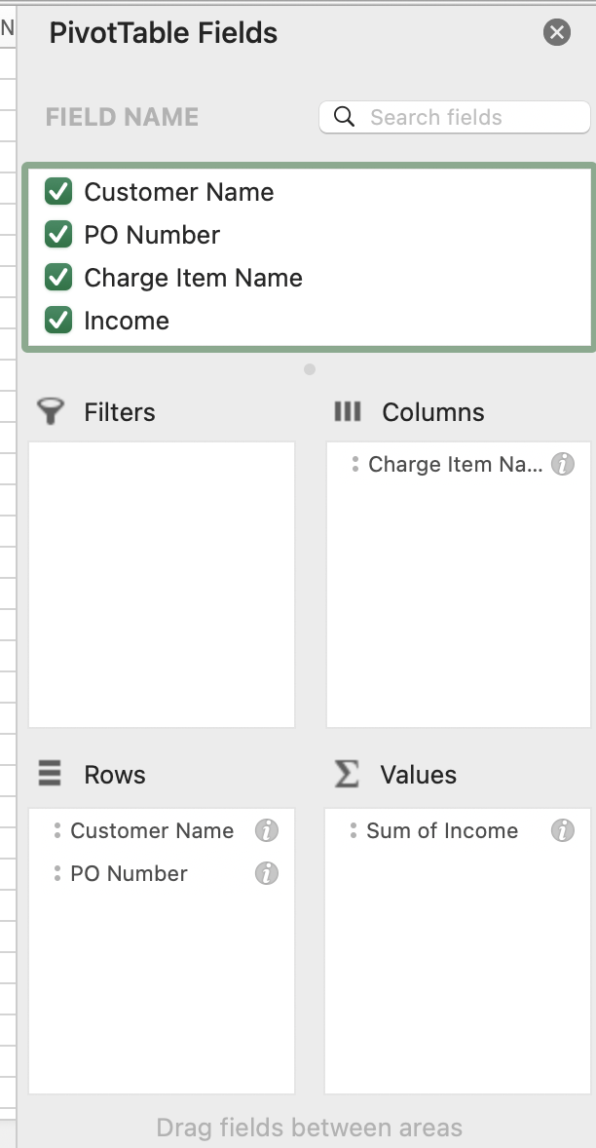Click info icon next to Charge Item Name column
Image resolution: width=596 pixels, height=1148 pixels.
[x=563, y=465]
